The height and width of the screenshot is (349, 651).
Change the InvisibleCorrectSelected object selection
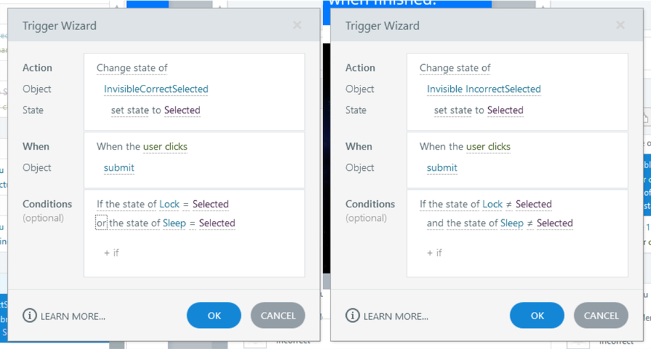click(x=156, y=89)
